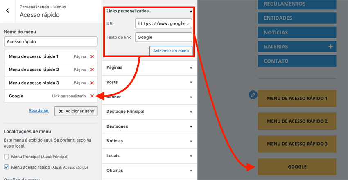Expand the Galerias plus icon

tap(330, 47)
